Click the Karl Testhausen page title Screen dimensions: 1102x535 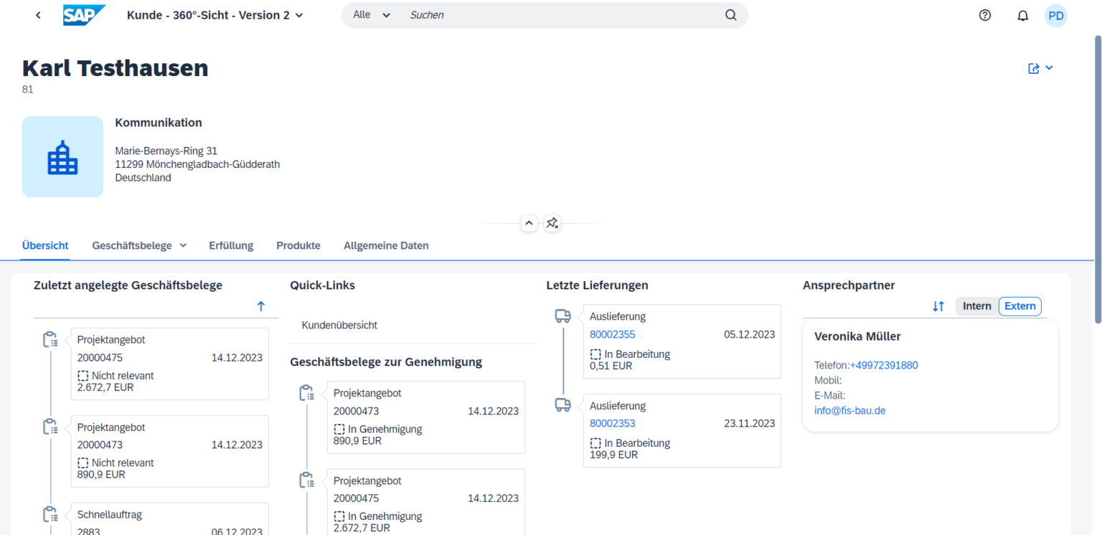point(116,68)
